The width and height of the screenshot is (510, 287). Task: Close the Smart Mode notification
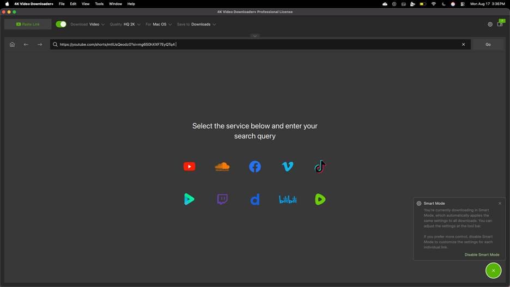500,204
